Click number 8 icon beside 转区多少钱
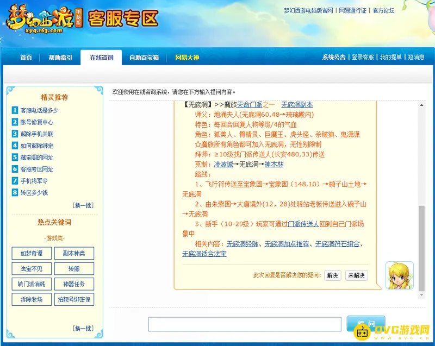Image resolution: width=435 pixels, height=346 pixels. (x=15, y=192)
